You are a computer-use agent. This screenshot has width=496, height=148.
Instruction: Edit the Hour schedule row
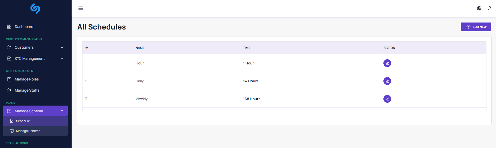click(x=387, y=63)
